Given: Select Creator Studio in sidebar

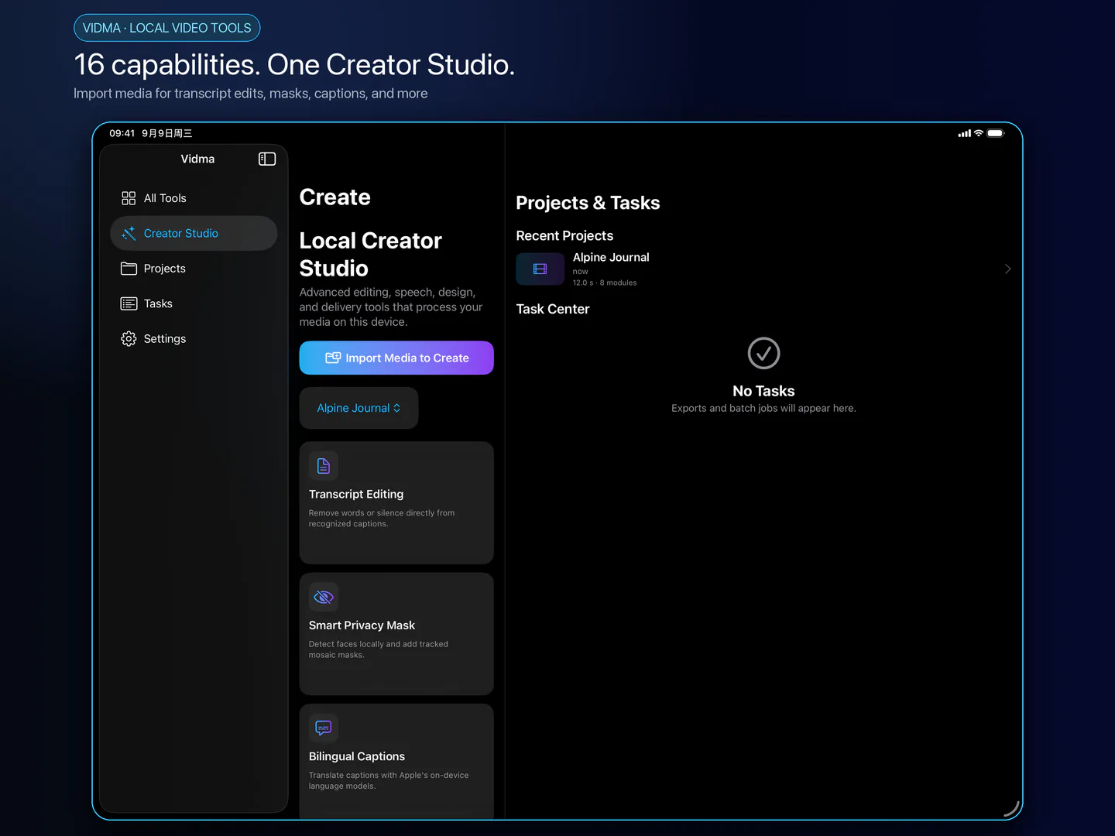Looking at the screenshot, I should coord(194,233).
